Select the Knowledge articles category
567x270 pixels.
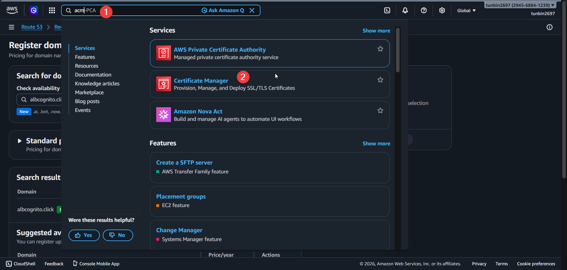[97, 84]
